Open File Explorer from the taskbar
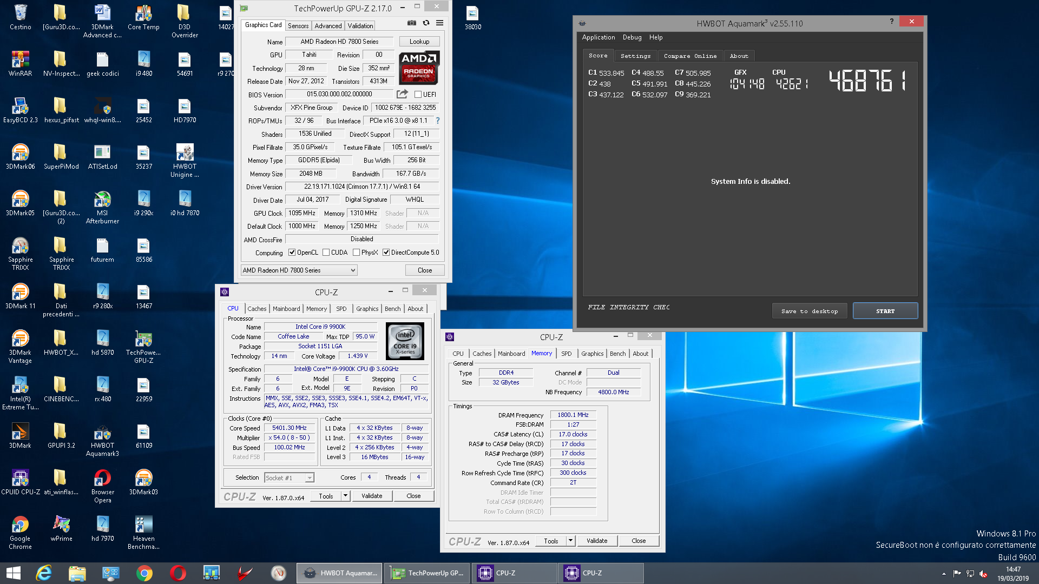This screenshot has height=584, width=1039. [77, 573]
